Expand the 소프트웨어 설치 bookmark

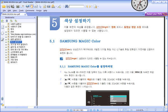6,52
